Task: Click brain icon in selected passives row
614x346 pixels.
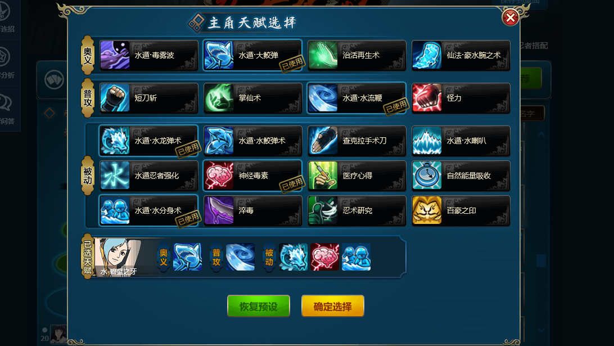Action: click(x=324, y=257)
